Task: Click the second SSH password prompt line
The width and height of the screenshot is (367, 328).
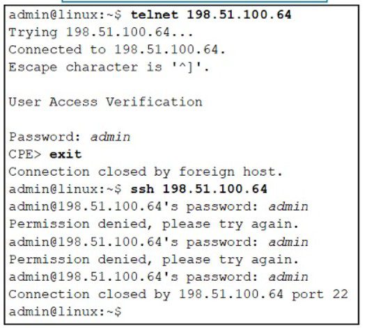Action: [x=159, y=243]
